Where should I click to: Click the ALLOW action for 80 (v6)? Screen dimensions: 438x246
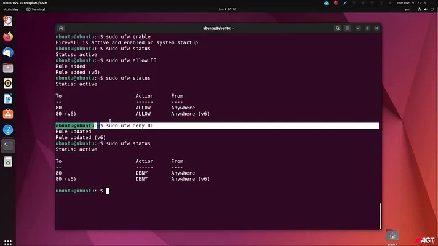tap(143, 114)
